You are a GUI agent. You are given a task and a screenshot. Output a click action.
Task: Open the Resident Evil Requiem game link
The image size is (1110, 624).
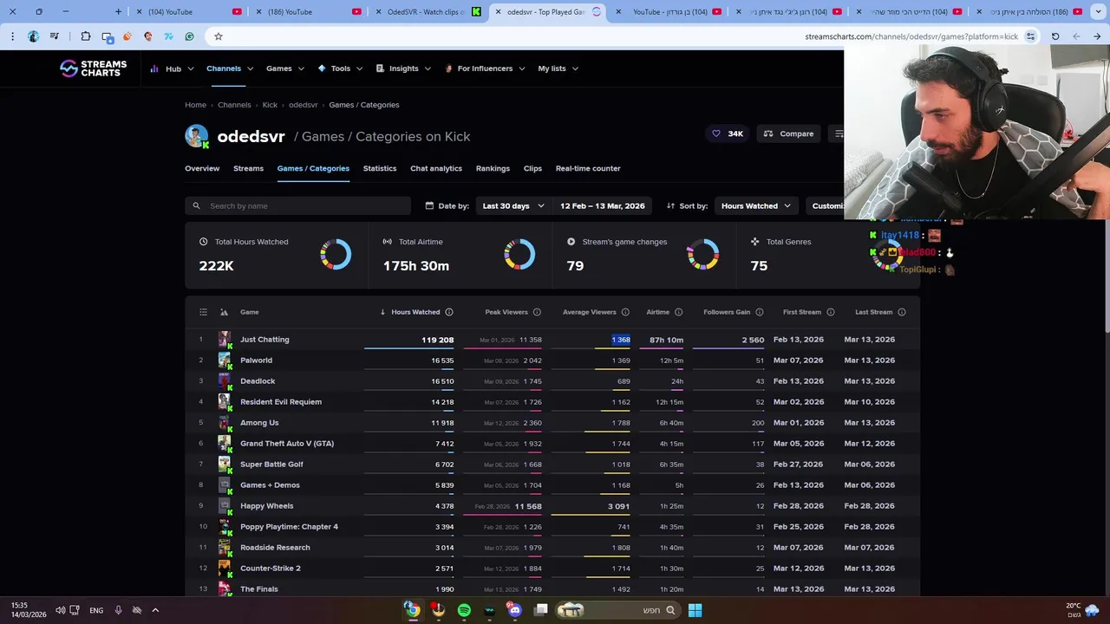281,402
